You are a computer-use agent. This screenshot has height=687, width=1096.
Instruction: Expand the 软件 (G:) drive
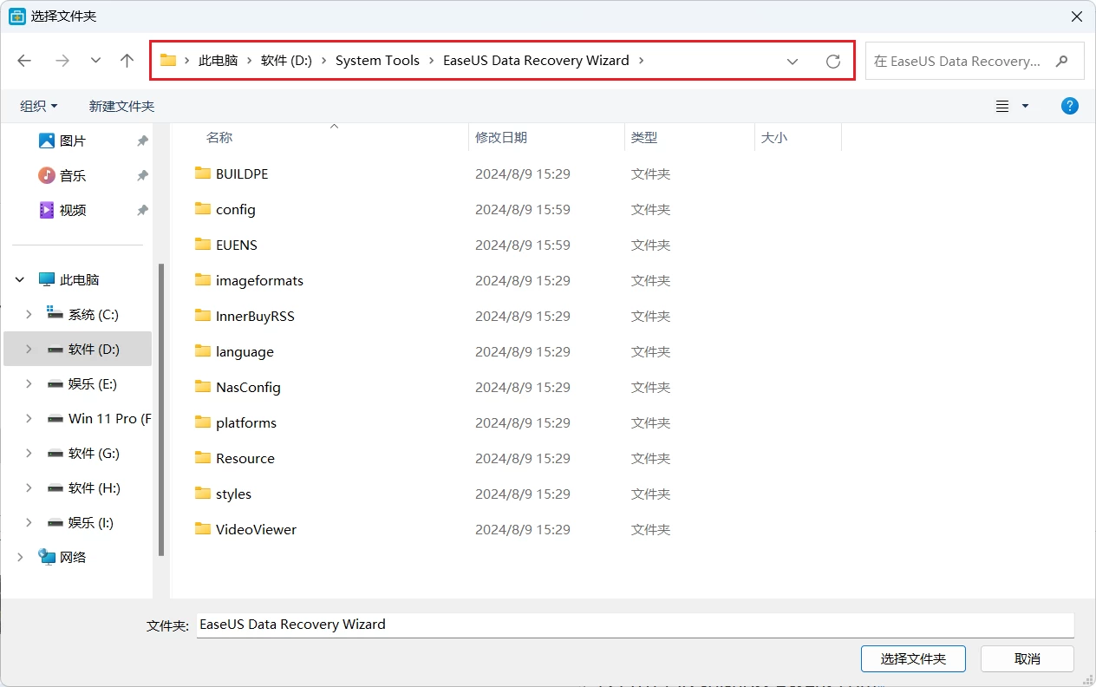pos(29,453)
